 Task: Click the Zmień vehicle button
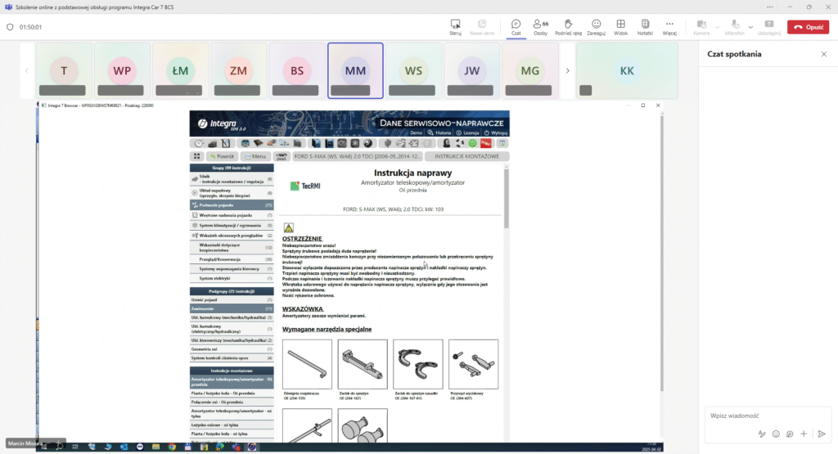(x=282, y=156)
